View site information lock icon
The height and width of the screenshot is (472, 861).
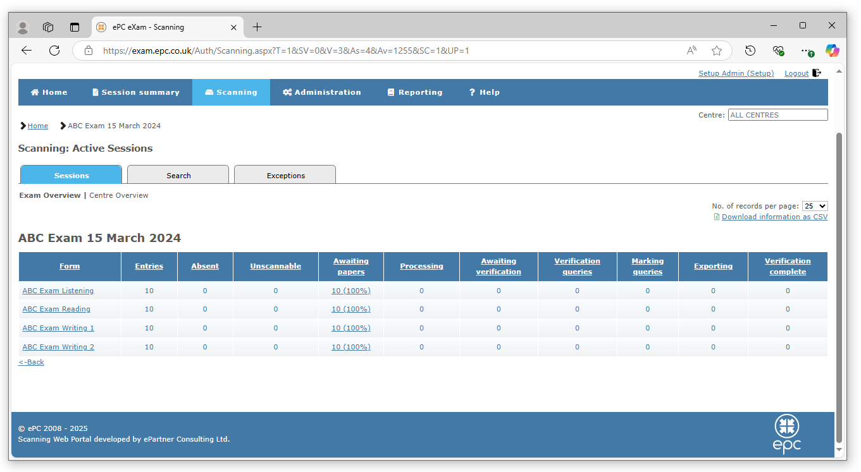click(x=89, y=51)
